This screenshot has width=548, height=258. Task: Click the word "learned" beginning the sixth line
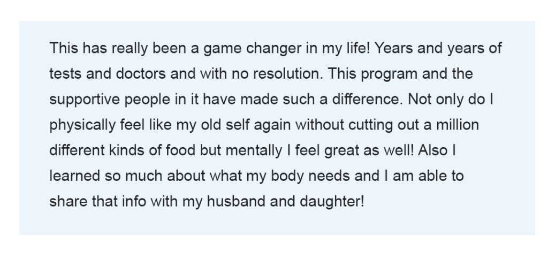(x=74, y=176)
